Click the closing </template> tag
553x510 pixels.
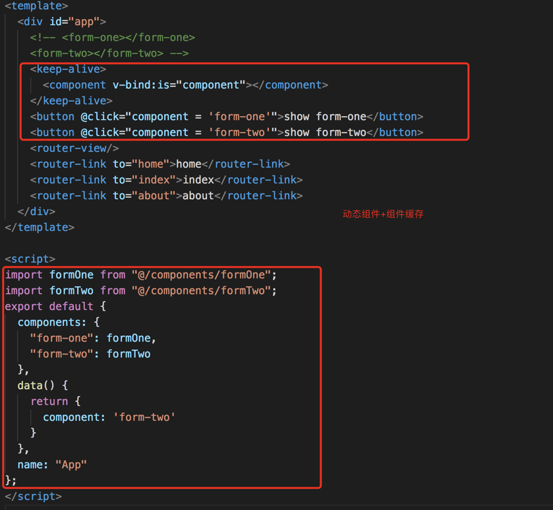pyautogui.click(x=40, y=228)
